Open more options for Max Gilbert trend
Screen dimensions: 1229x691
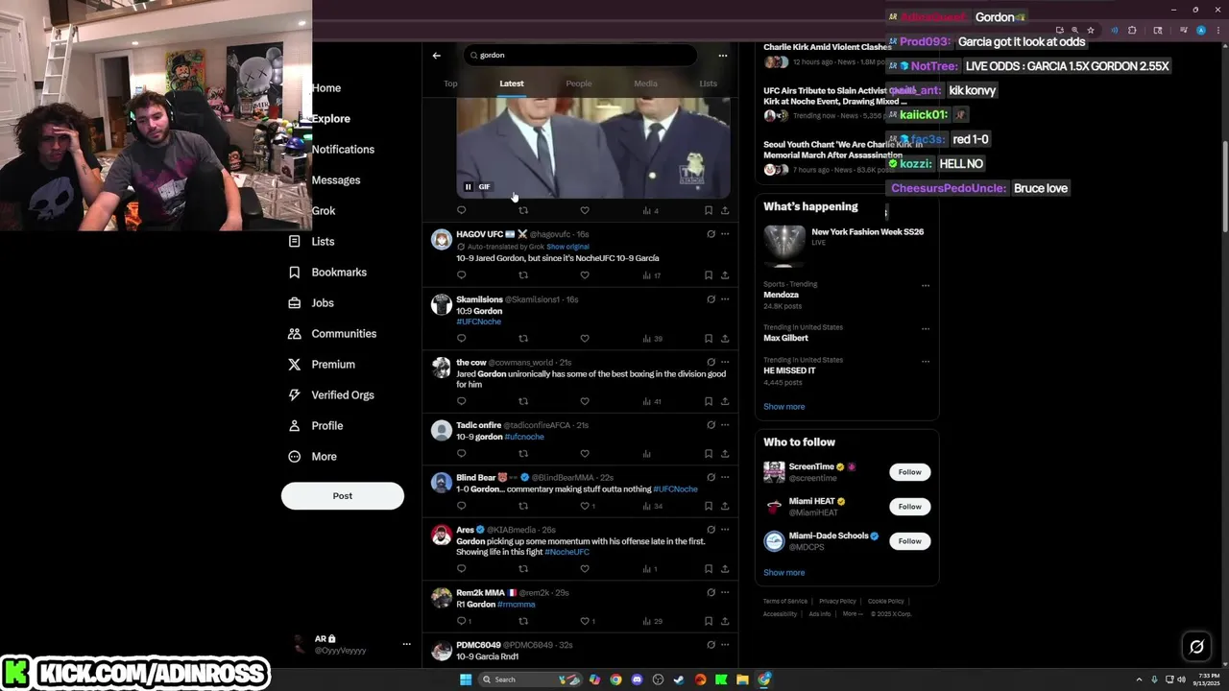tap(926, 329)
